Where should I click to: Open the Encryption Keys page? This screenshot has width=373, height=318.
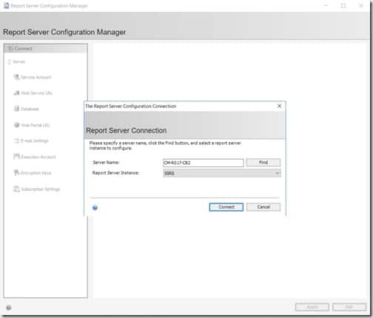click(36, 173)
